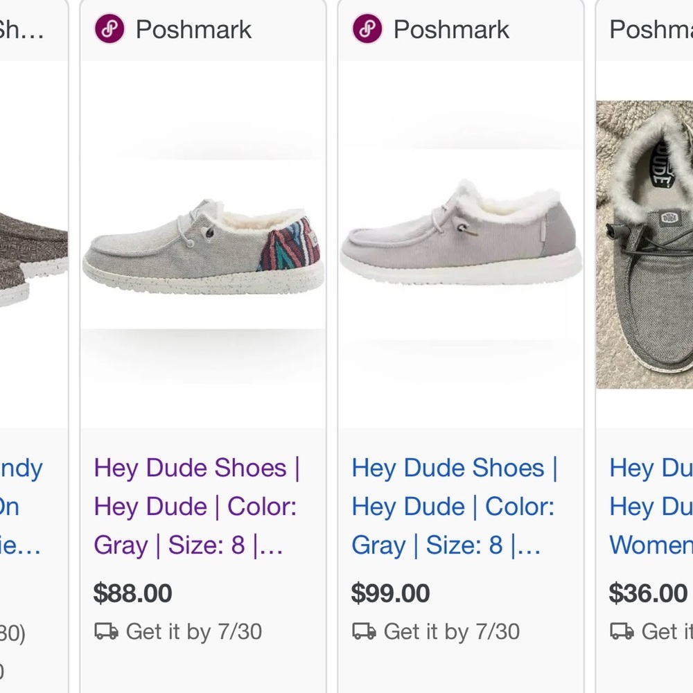Open the gray shoe with colorful striped heel
Image resolution: width=693 pixels, height=693 pixels.
[203, 246]
